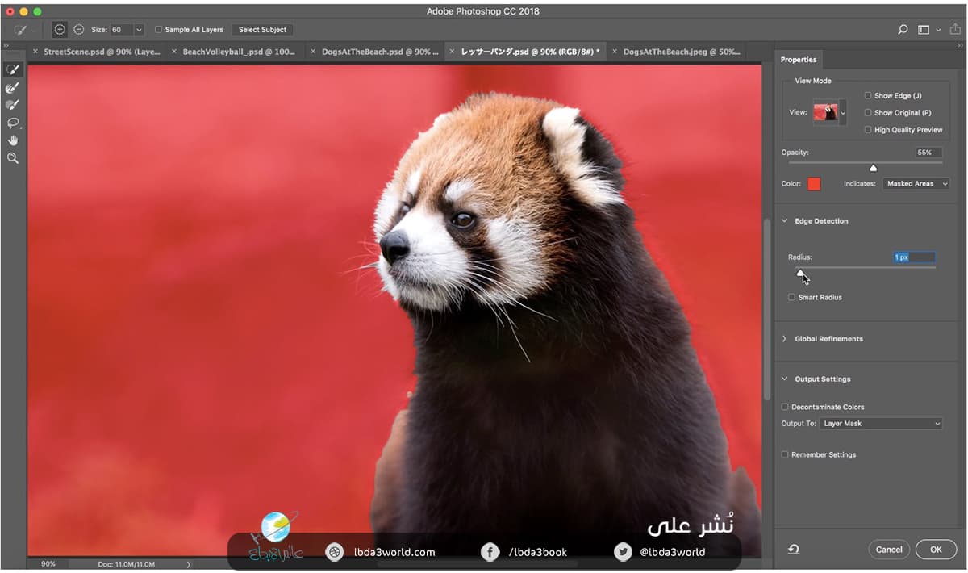The image size is (968, 573).
Task: Open the Indicates Masked Areas dropdown
Action: click(916, 184)
